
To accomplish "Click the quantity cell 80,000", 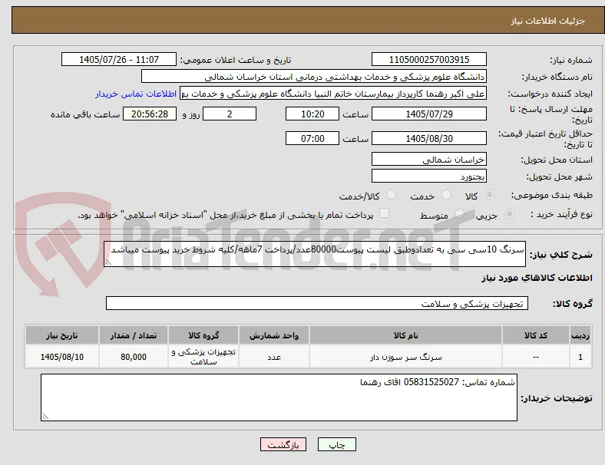I will point(134,357).
